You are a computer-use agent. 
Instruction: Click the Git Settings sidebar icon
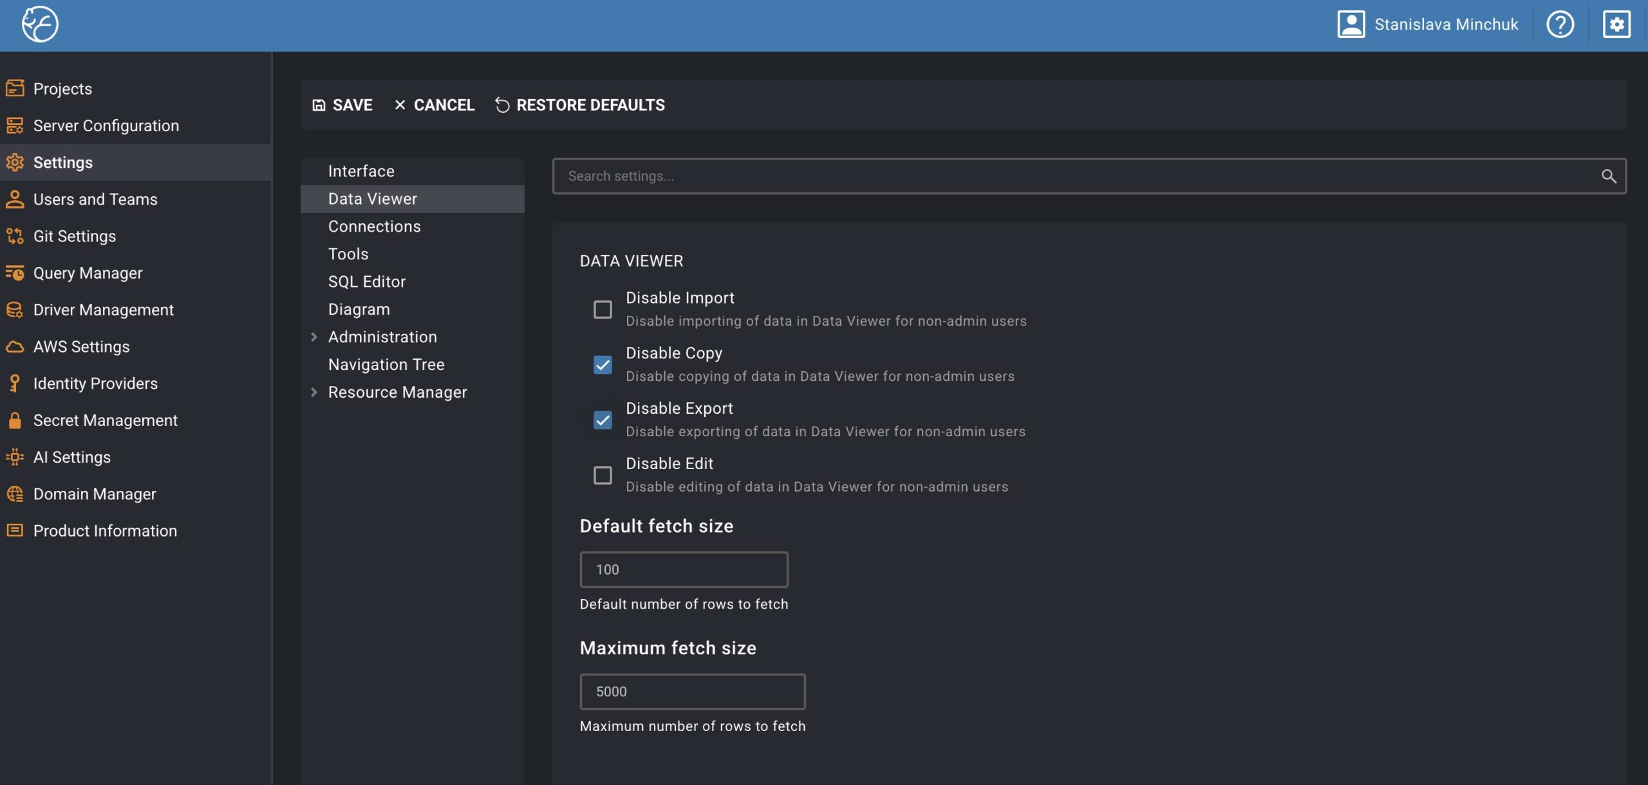(15, 236)
